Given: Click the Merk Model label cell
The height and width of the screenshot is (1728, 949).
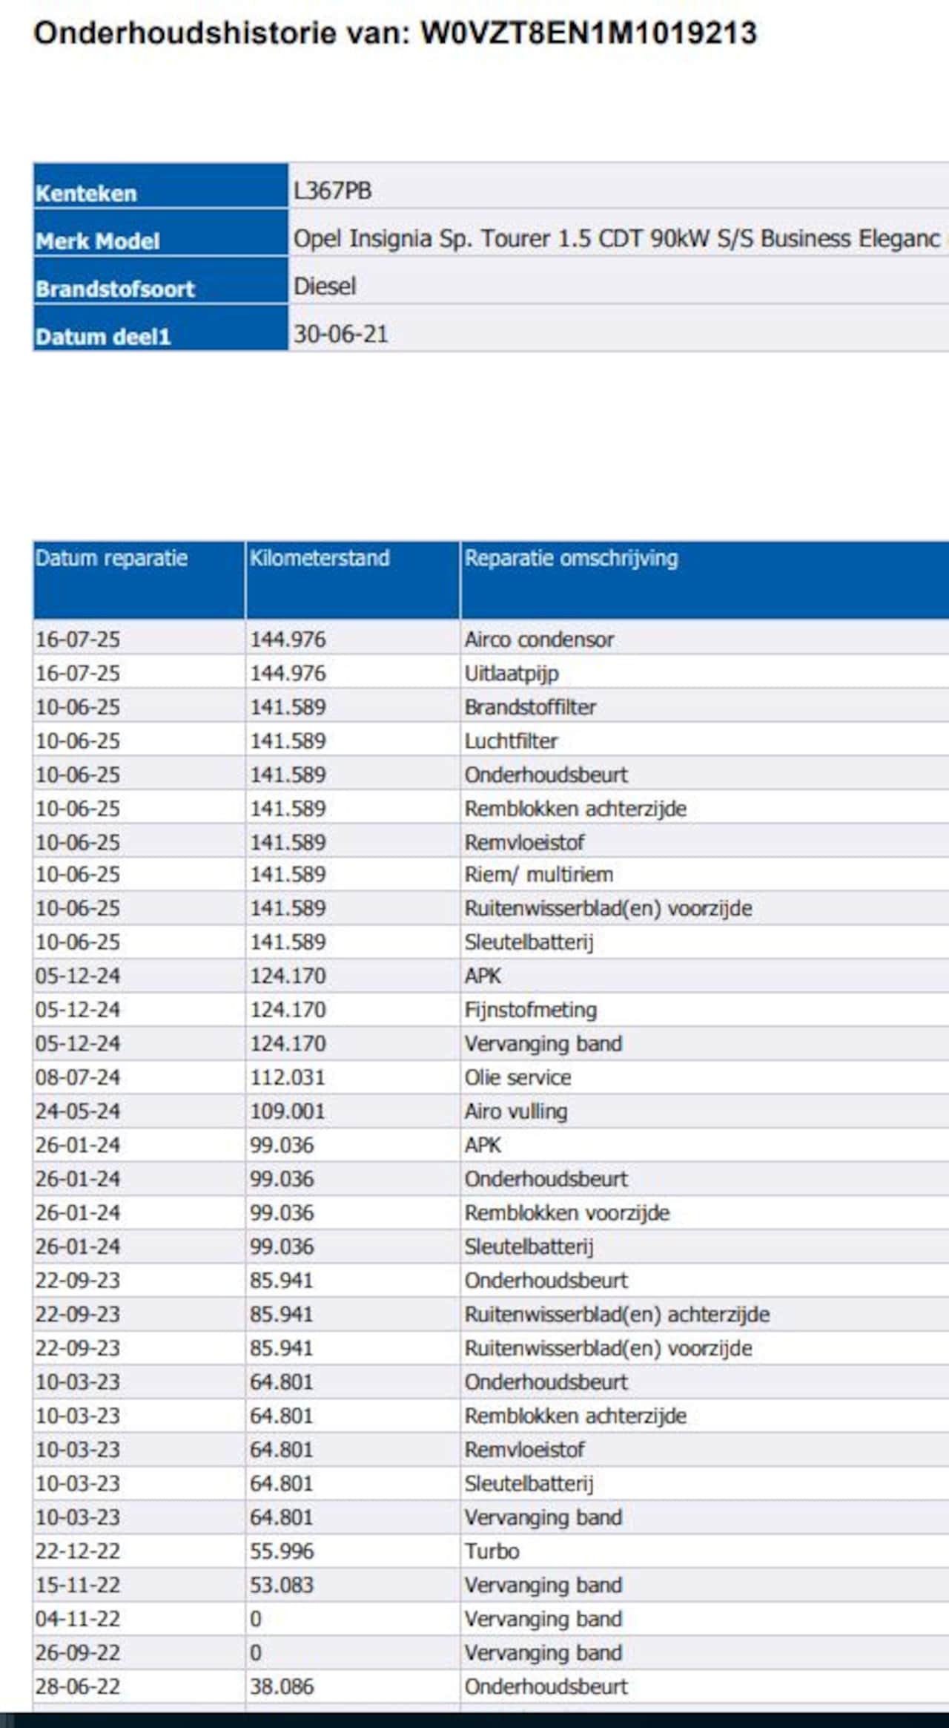Looking at the screenshot, I should (x=98, y=240).
